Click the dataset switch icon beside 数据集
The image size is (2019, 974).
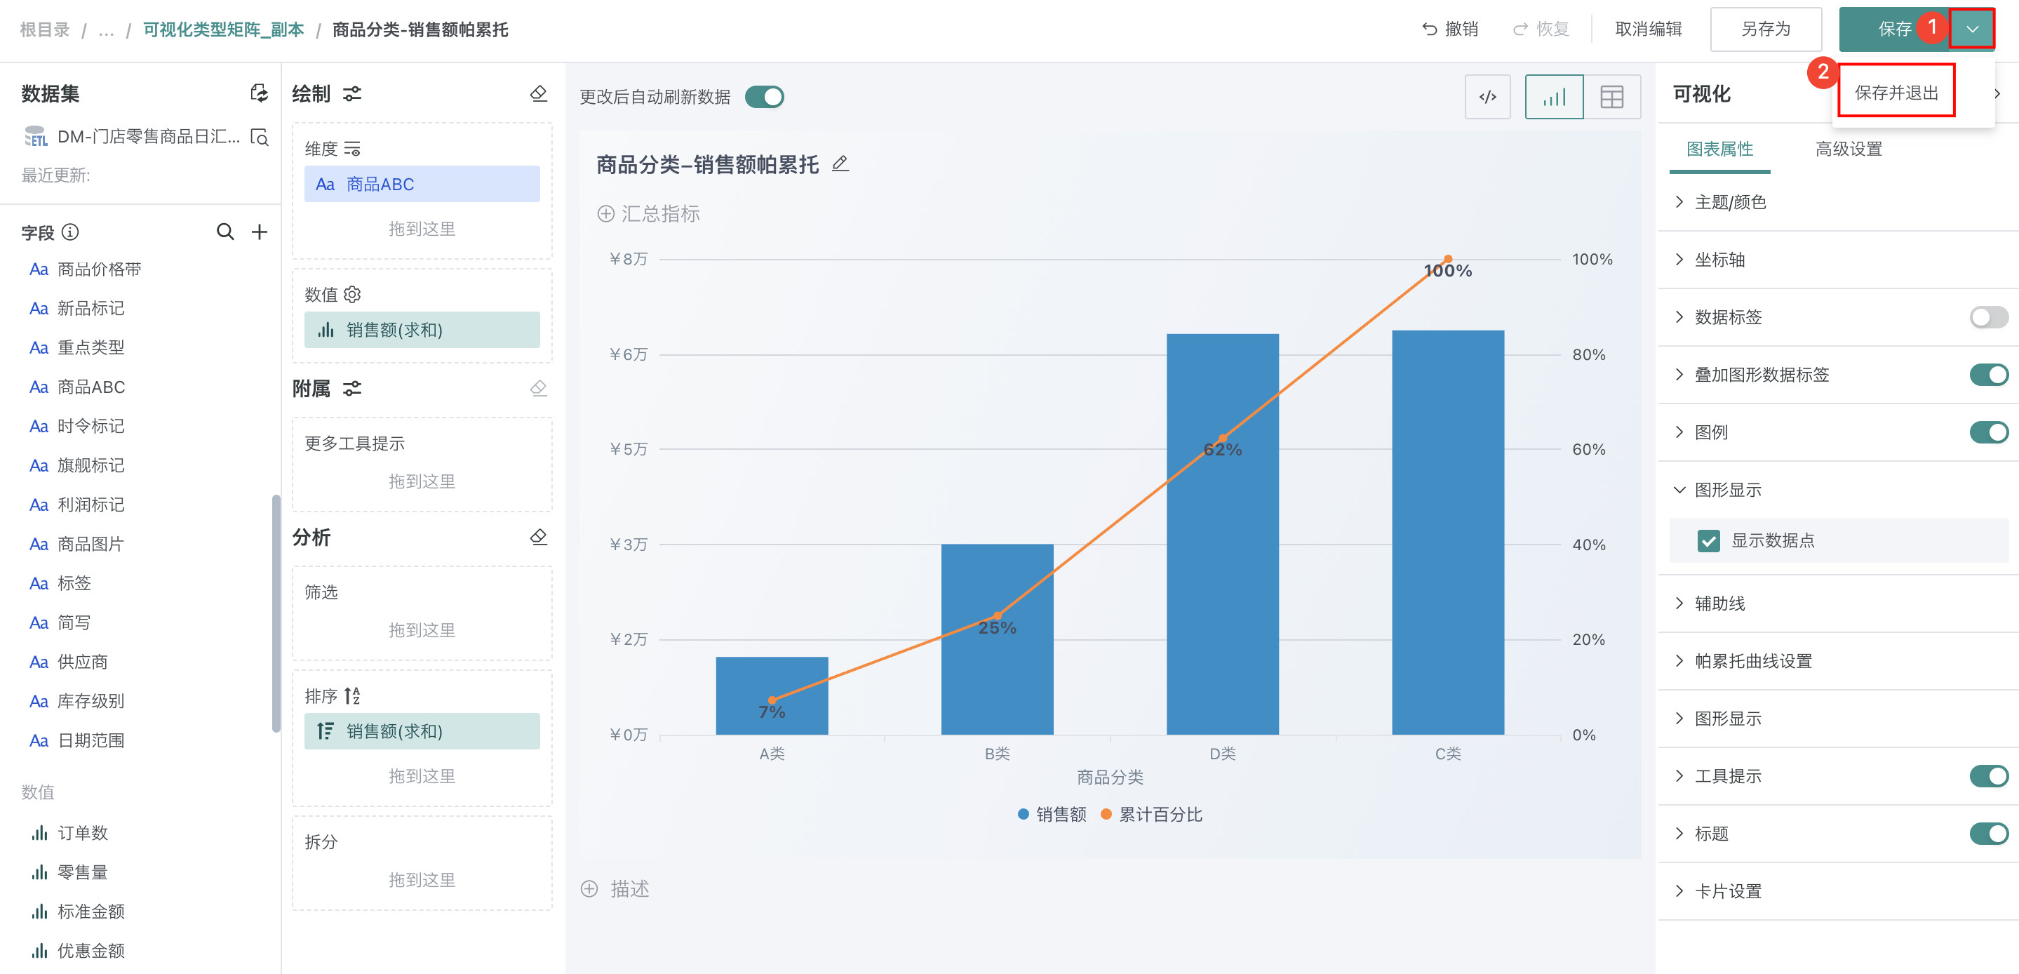coord(259,93)
